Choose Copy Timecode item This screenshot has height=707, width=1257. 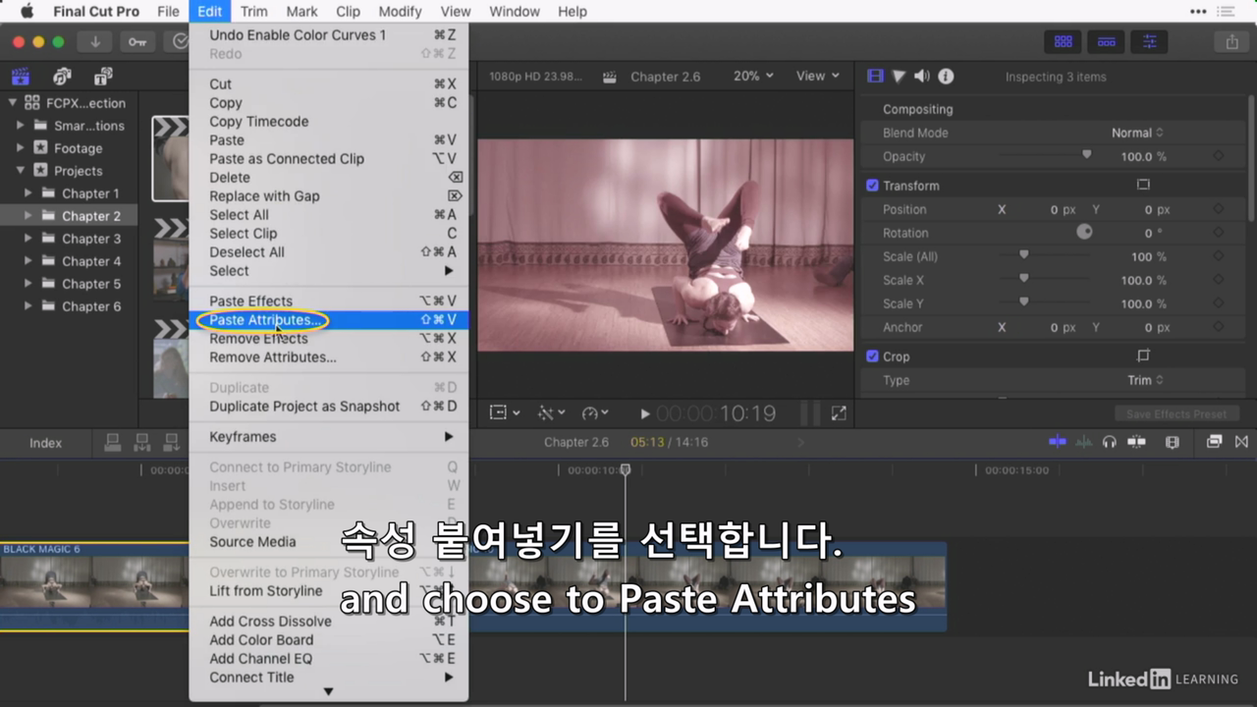328,122
